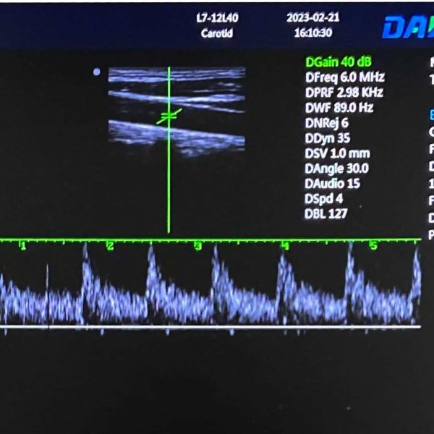The width and height of the screenshot is (434, 434).
Task: Open the Carotid exam preset label
Action: point(216,33)
